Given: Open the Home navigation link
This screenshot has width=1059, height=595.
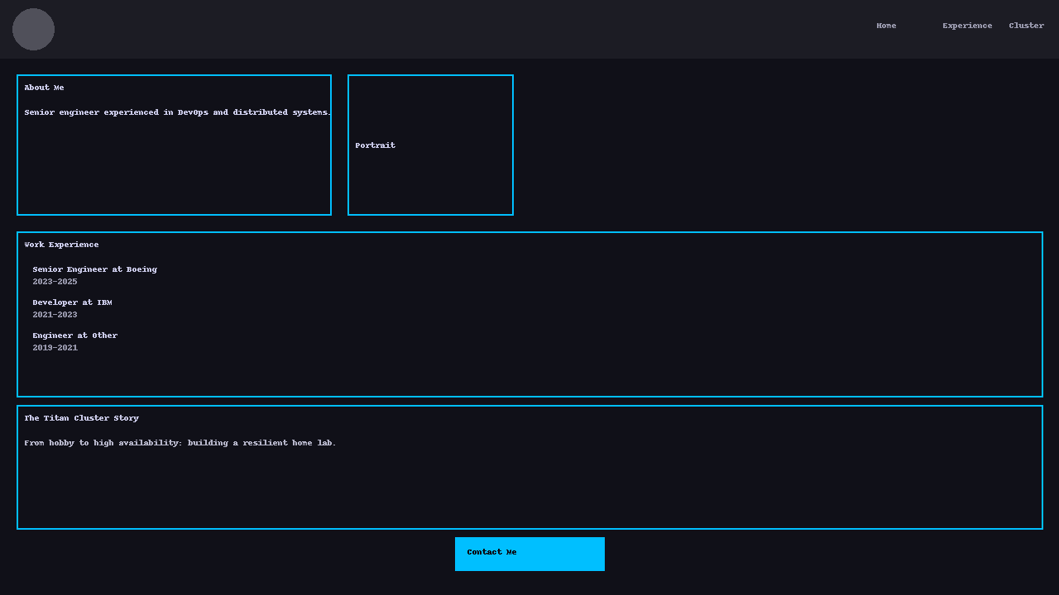Looking at the screenshot, I should pos(886,26).
